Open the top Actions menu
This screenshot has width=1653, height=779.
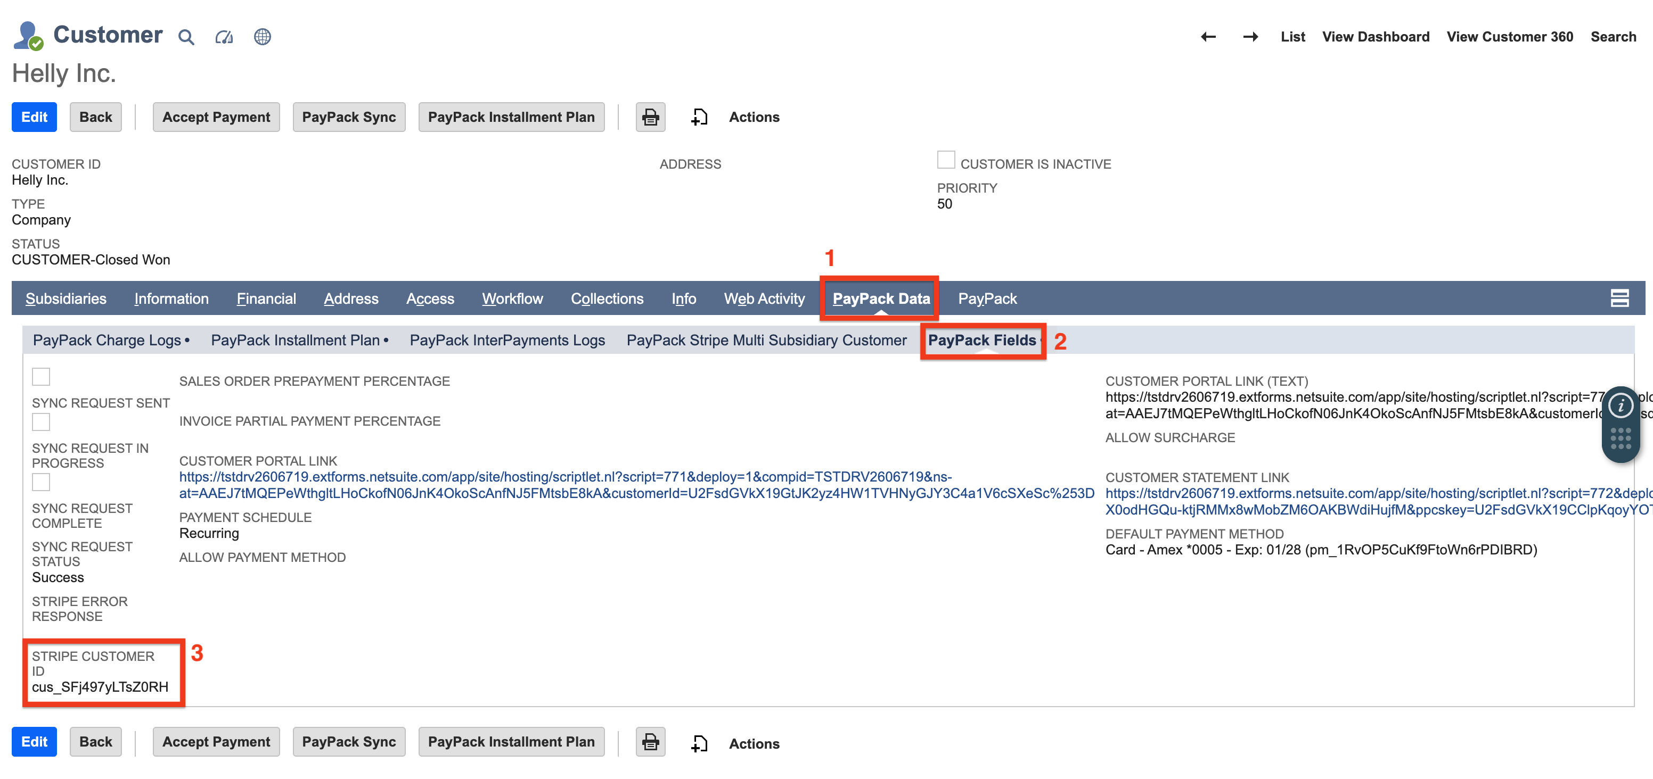754,118
